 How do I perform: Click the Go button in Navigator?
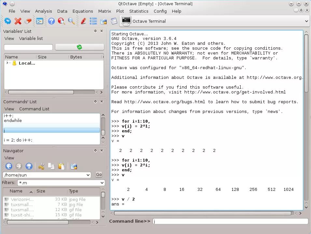(99, 175)
